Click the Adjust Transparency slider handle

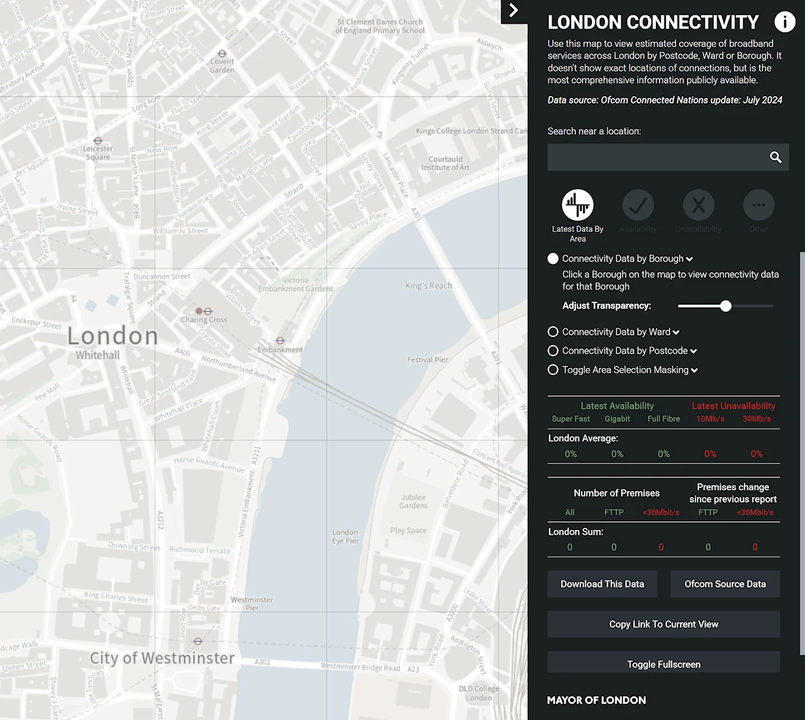(726, 306)
